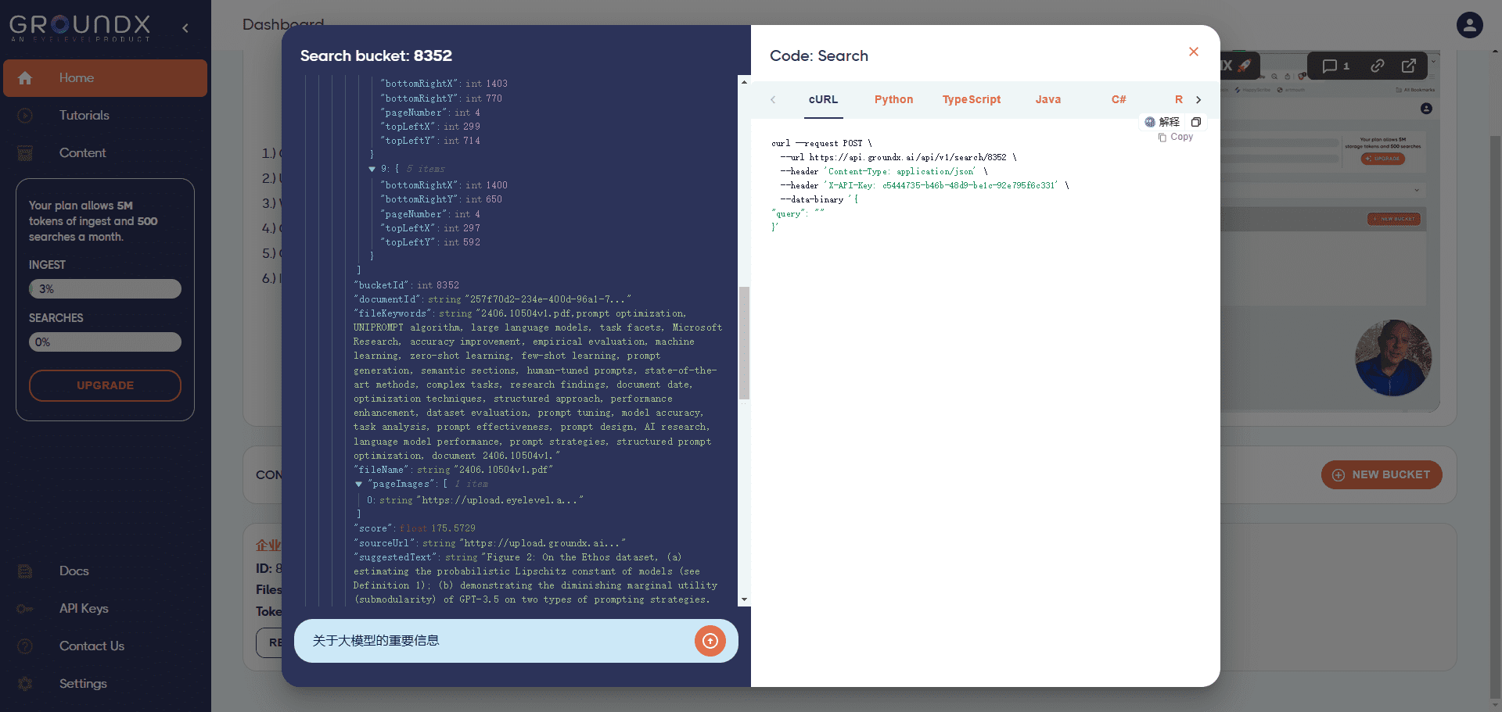The width and height of the screenshot is (1502, 712).
Task: Click the Tutorials play icon
Action: [x=25, y=116]
